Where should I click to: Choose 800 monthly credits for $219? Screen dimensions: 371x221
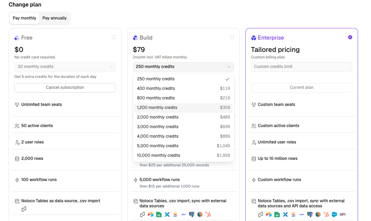(x=183, y=98)
